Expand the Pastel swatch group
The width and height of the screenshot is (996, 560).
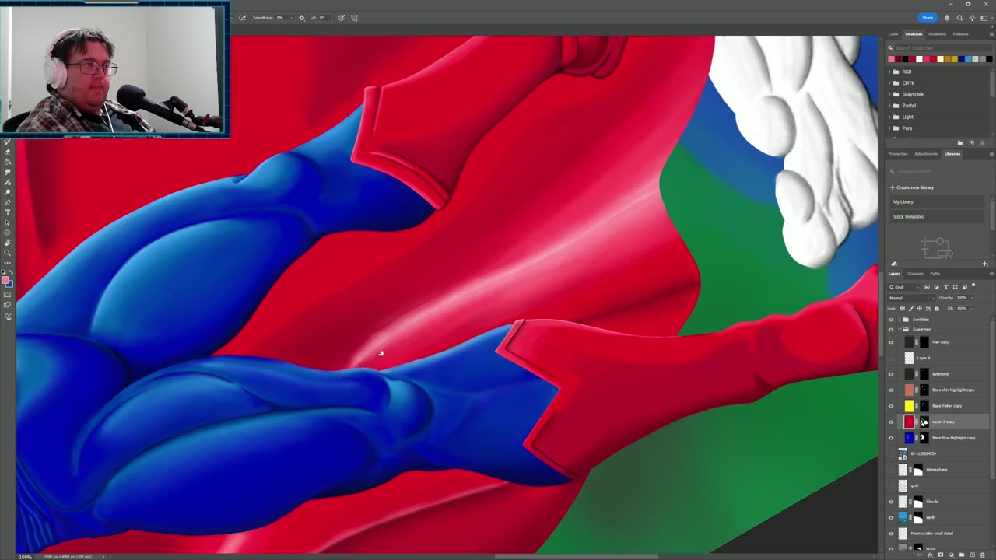[889, 106]
